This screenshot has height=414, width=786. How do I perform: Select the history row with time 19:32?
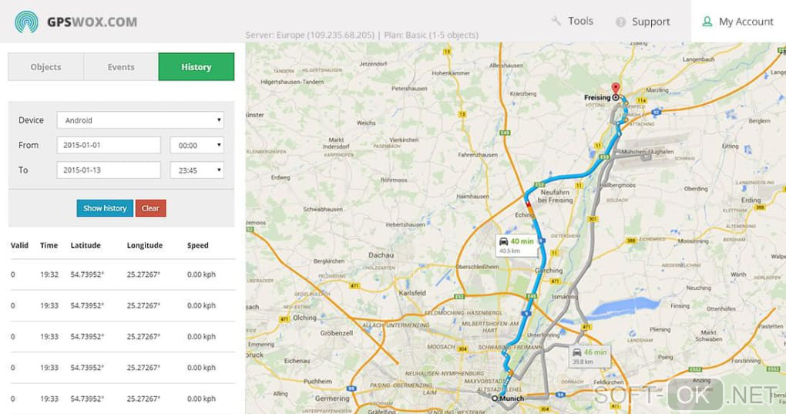[123, 274]
